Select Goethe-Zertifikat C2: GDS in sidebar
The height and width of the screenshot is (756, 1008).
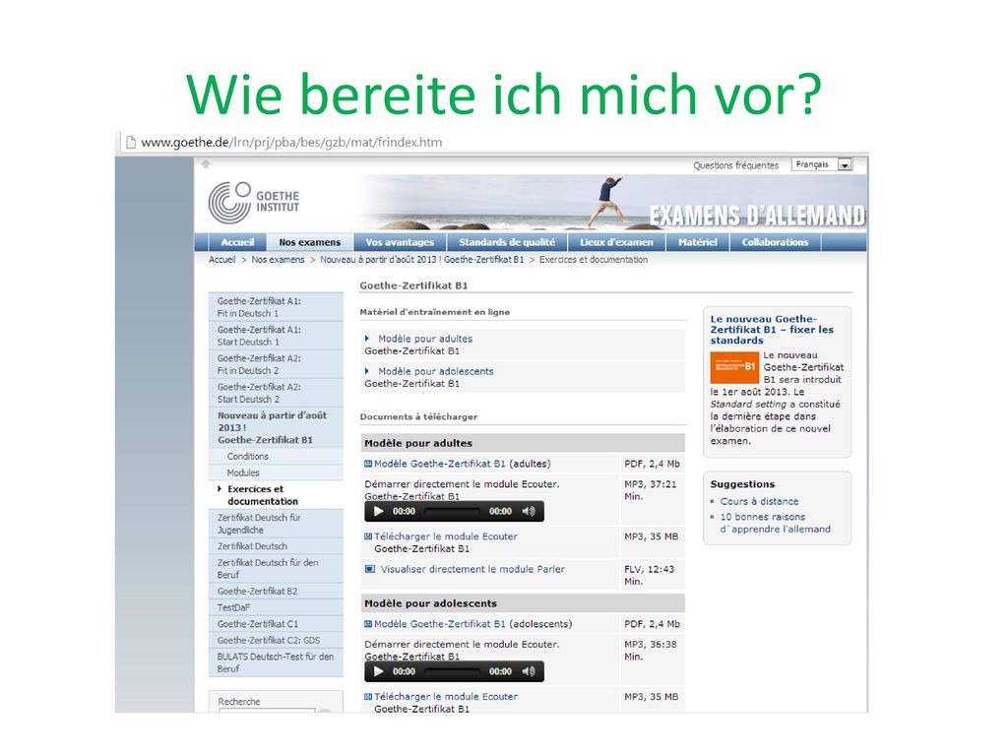pos(276,640)
